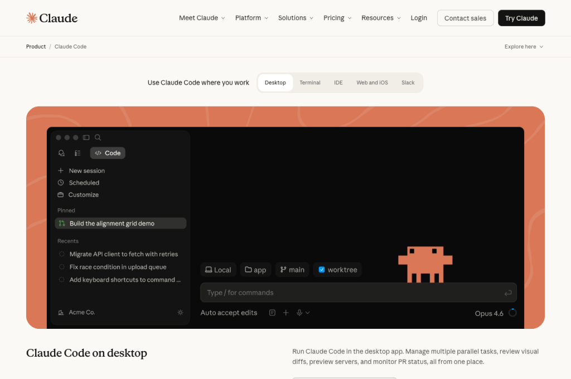
Task: Open Build the alignment grid demo session
Action: coord(120,223)
